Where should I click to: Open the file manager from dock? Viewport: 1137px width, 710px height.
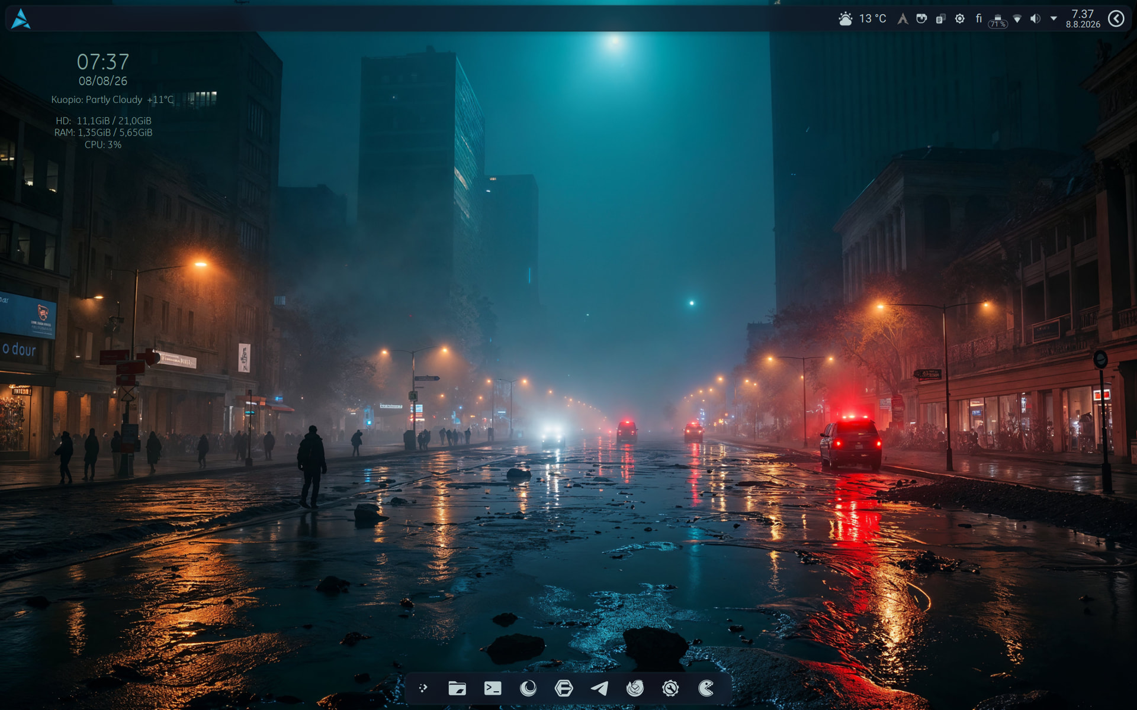click(457, 688)
